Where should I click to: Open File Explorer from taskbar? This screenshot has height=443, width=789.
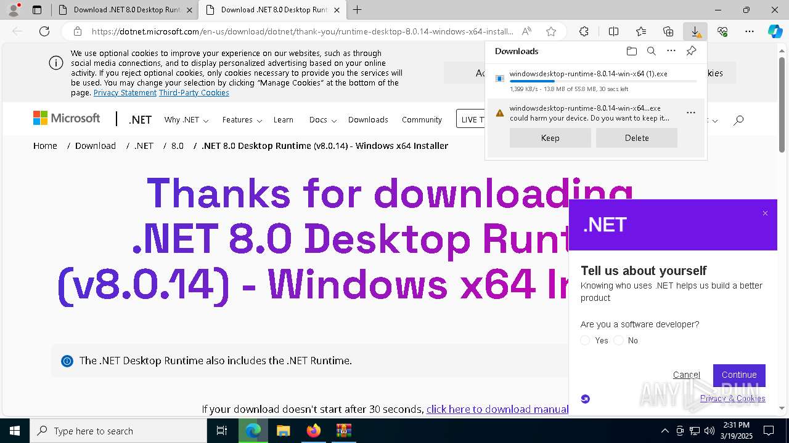point(283,431)
